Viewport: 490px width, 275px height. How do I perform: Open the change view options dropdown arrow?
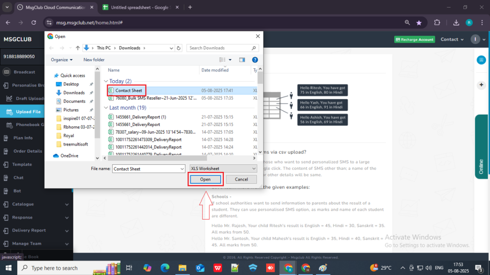[x=230, y=60]
